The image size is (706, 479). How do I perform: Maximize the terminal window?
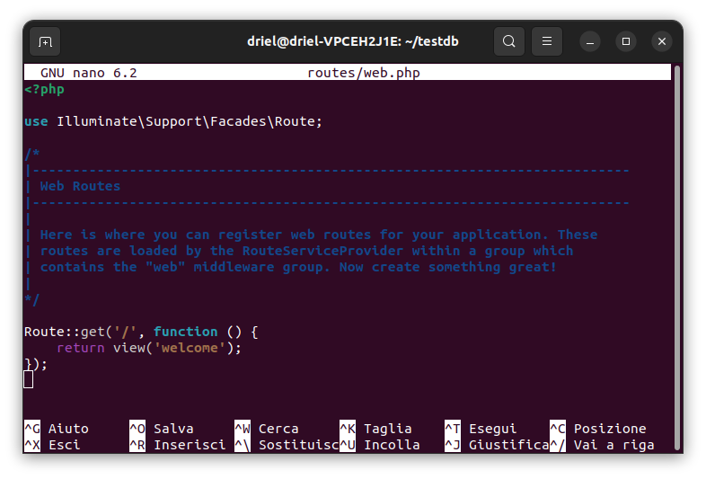(626, 41)
